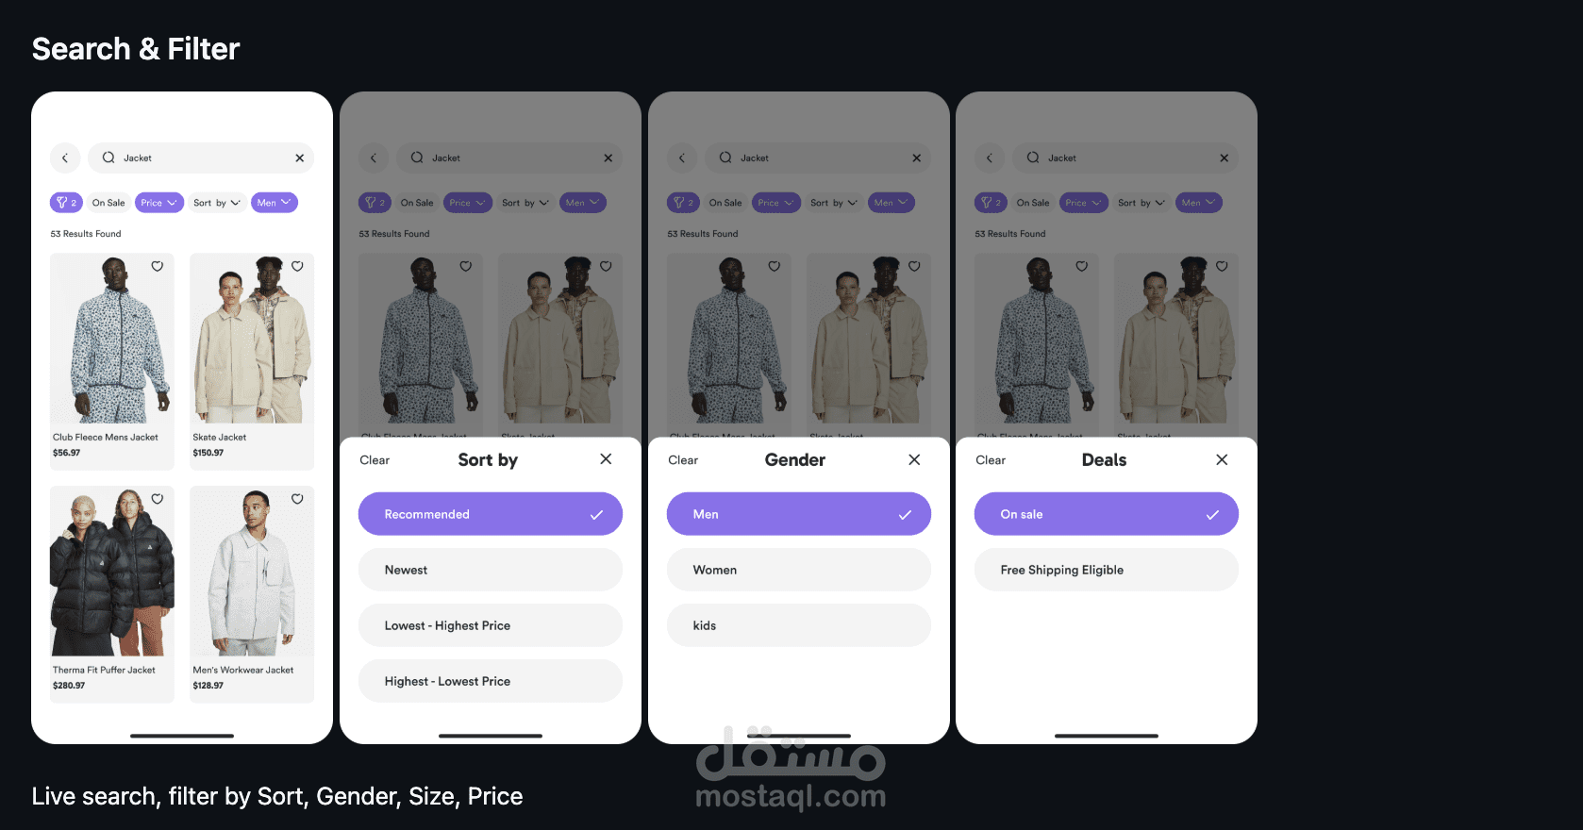This screenshot has width=1583, height=830.
Task: Tap heart on Men's Workwear Jacket
Action: tap(297, 499)
